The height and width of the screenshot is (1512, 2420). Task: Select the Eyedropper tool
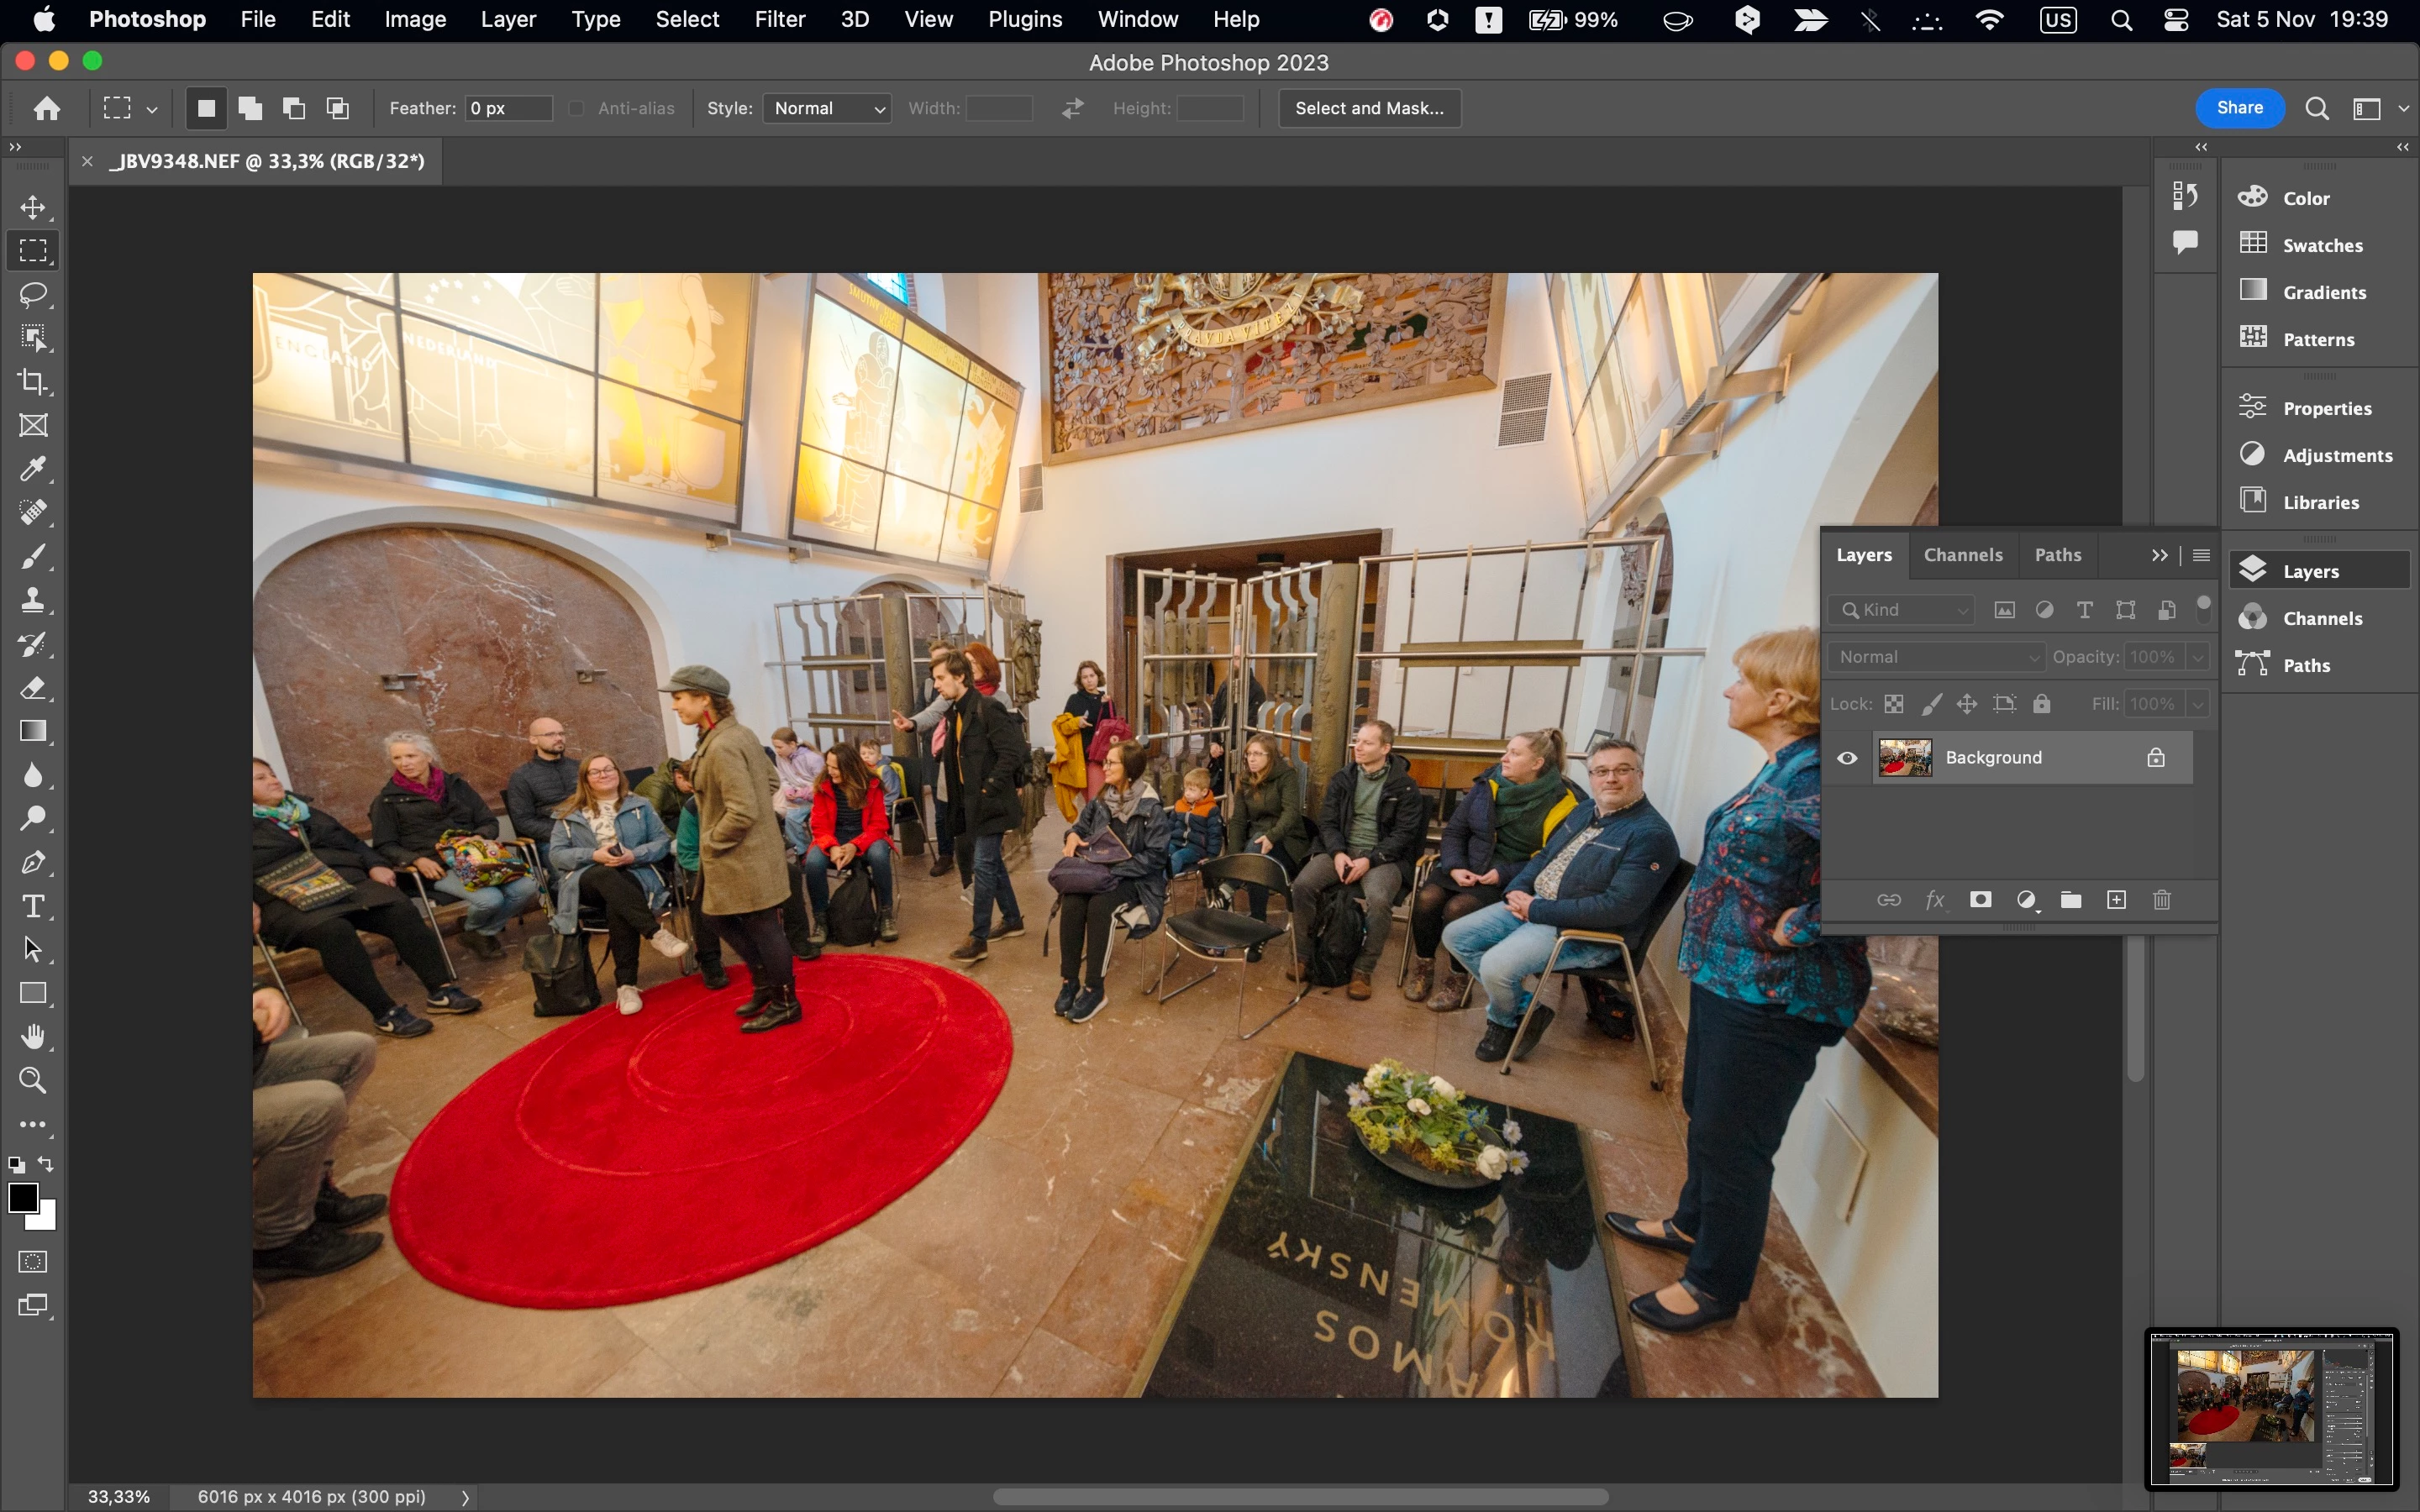click(x=33, y=469)
